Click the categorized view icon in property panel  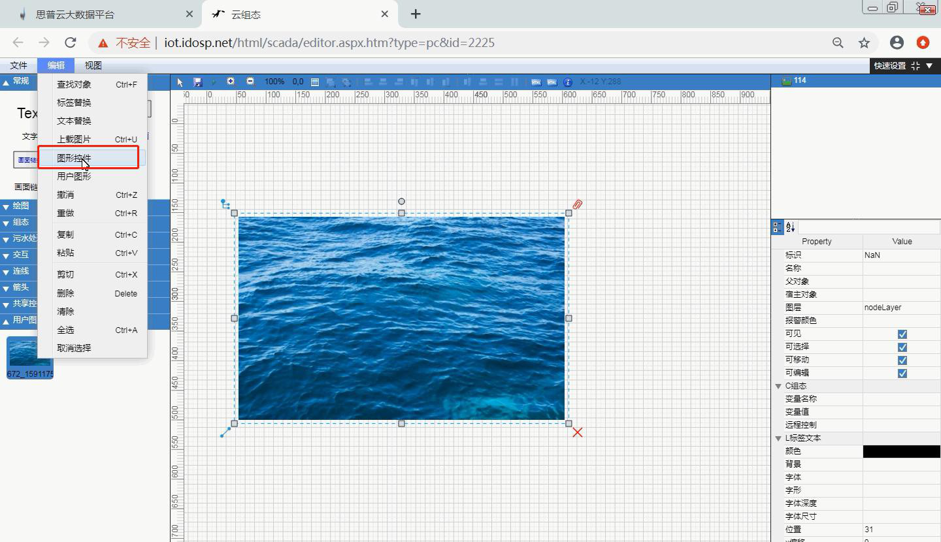click(x=777, y=227)
